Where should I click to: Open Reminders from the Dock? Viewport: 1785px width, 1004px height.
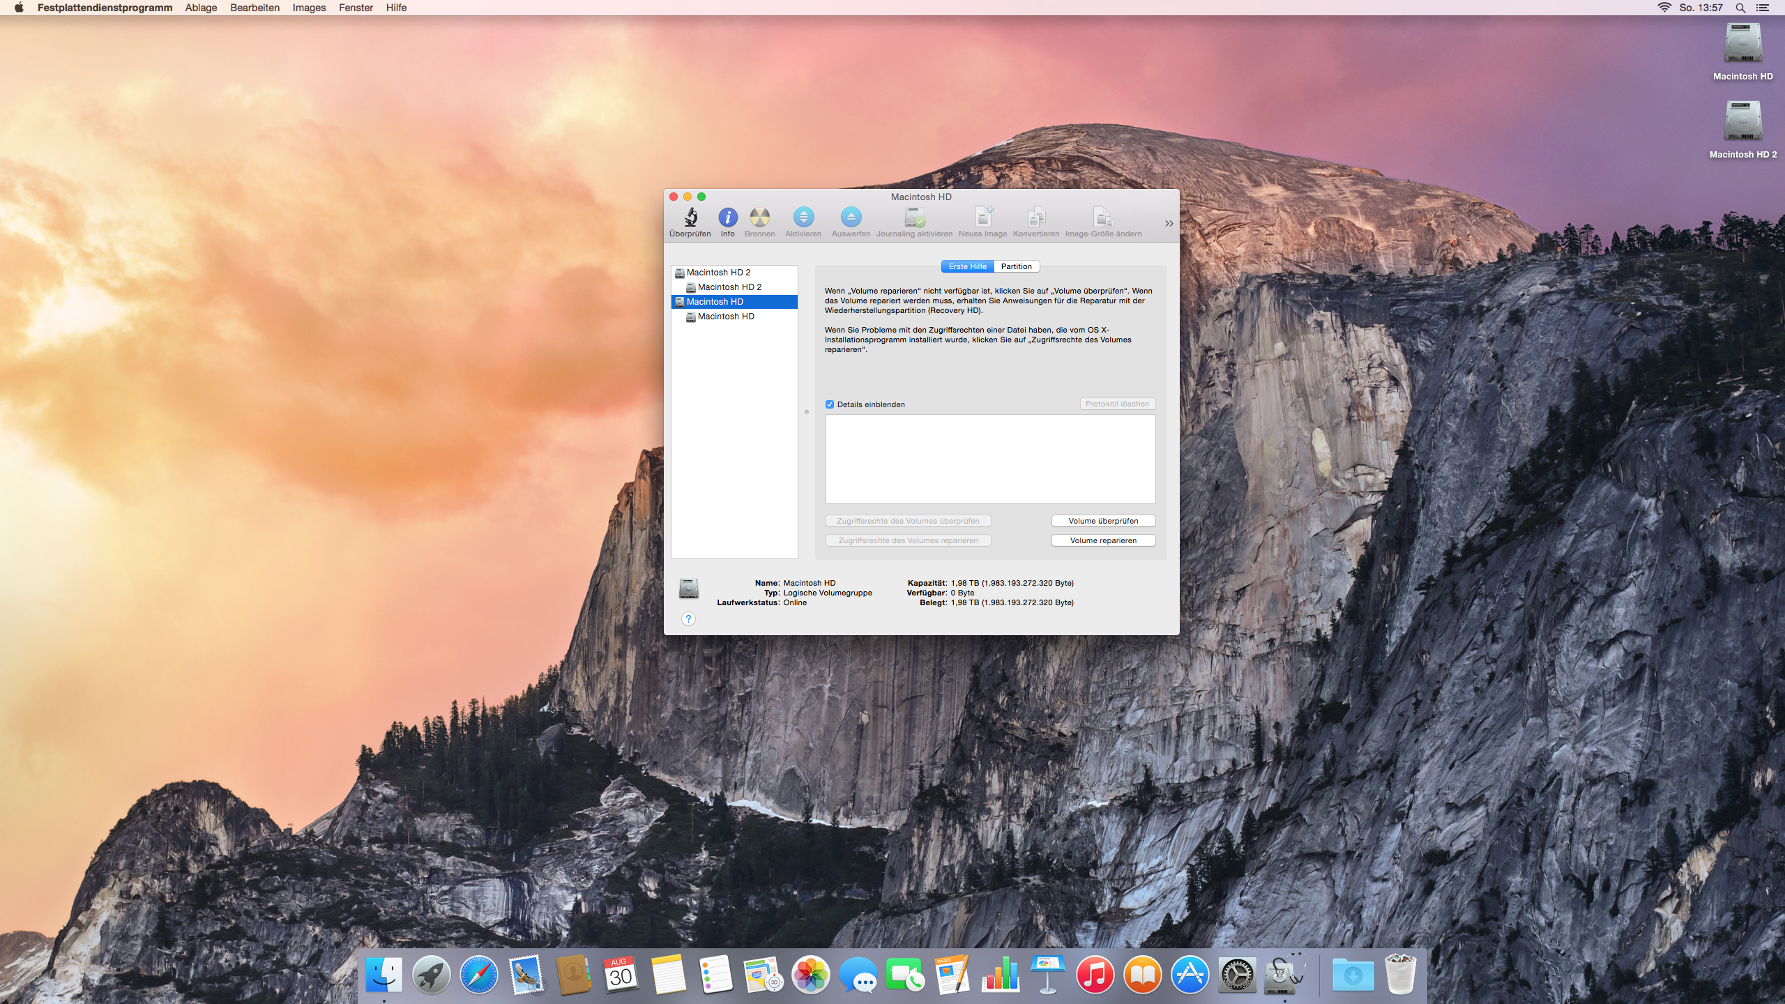click(x=715, y=974)
